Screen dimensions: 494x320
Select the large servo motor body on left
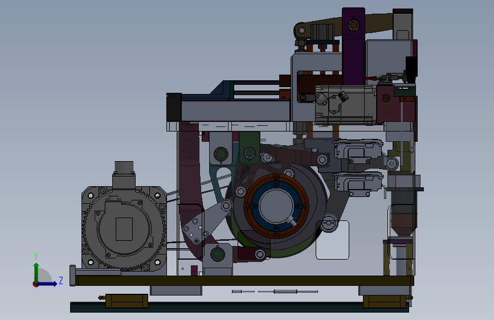(124, 229)
